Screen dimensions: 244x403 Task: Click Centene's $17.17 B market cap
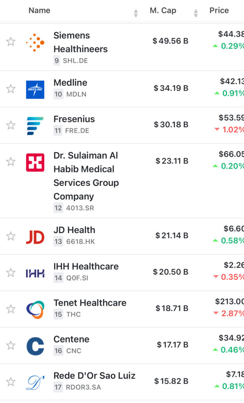[x=173, y=345]
